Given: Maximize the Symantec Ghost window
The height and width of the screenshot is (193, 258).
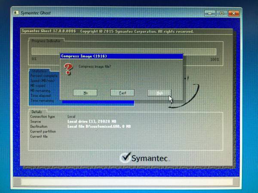Looking at the screenshot, I should pos(222,14).
